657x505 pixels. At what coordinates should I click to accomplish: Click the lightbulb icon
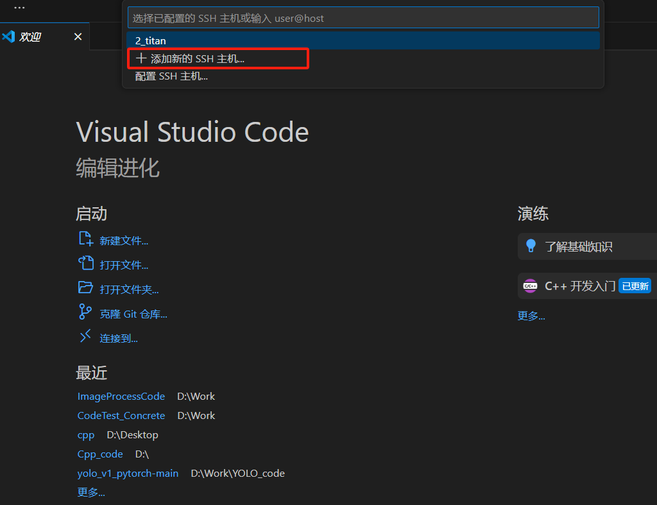coord(531,246)
